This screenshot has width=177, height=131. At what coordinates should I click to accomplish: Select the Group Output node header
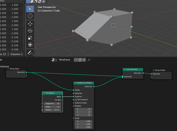coord(161,70)
